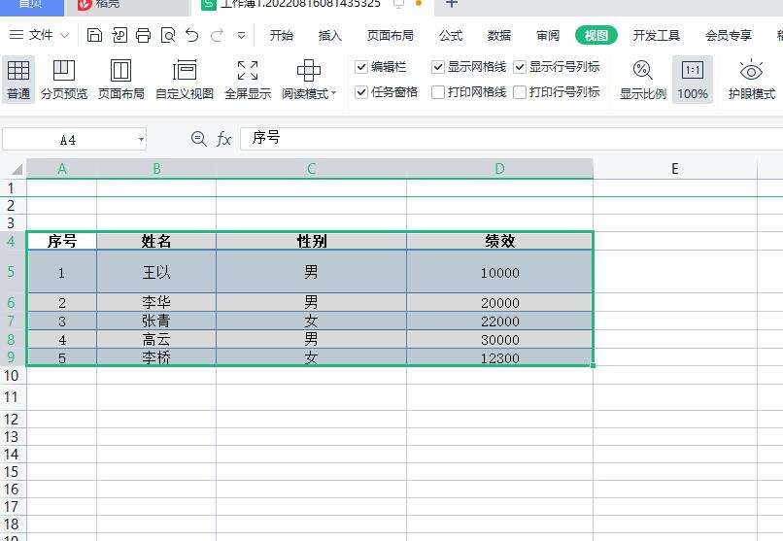Open 自定义视图 custom views
783x541 pixels.
tap(185, 80)
